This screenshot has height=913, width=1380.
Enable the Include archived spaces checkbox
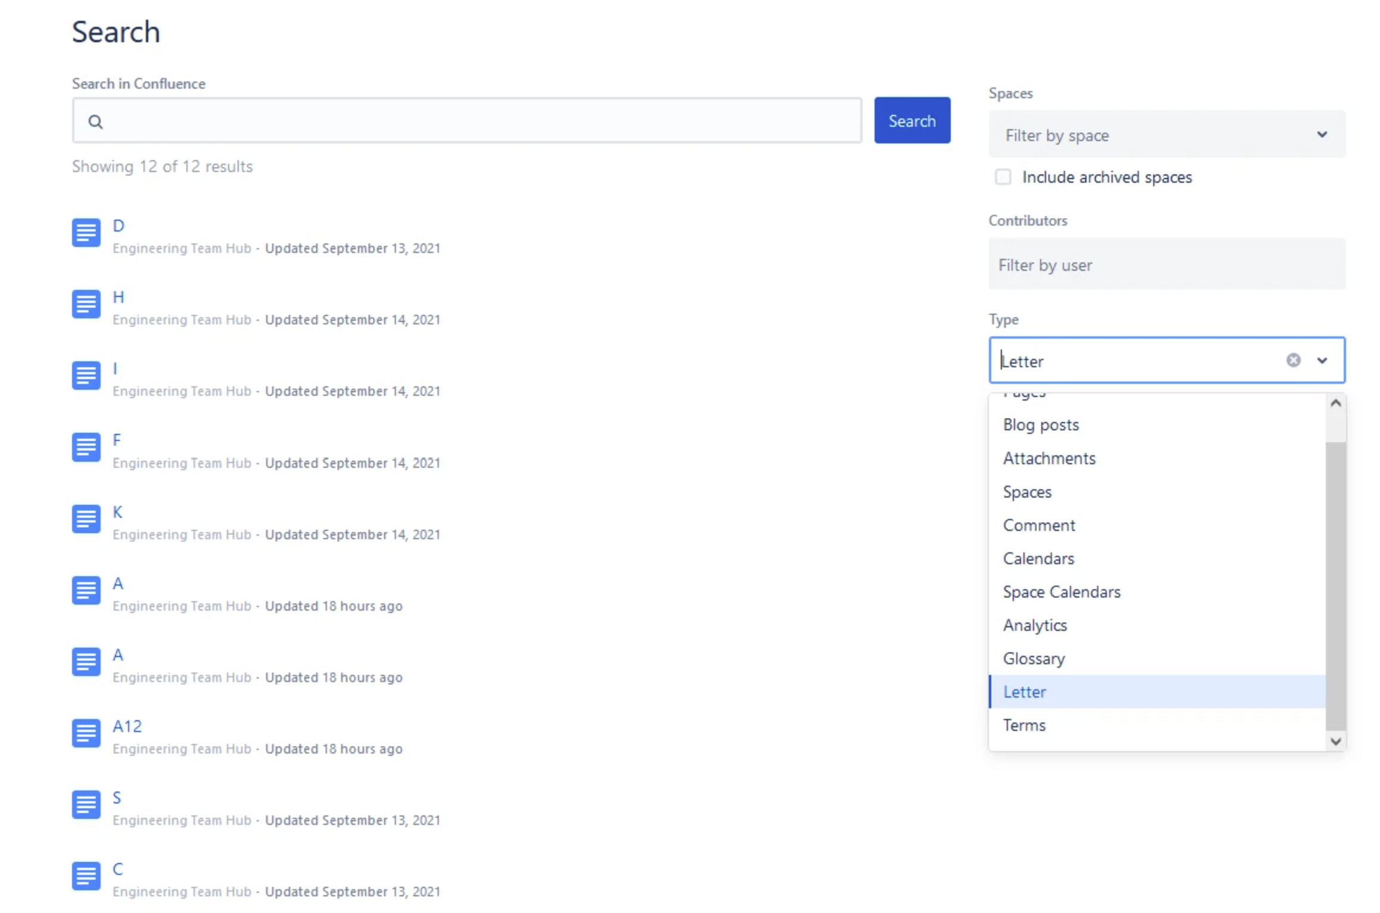tap(1003, 177)
